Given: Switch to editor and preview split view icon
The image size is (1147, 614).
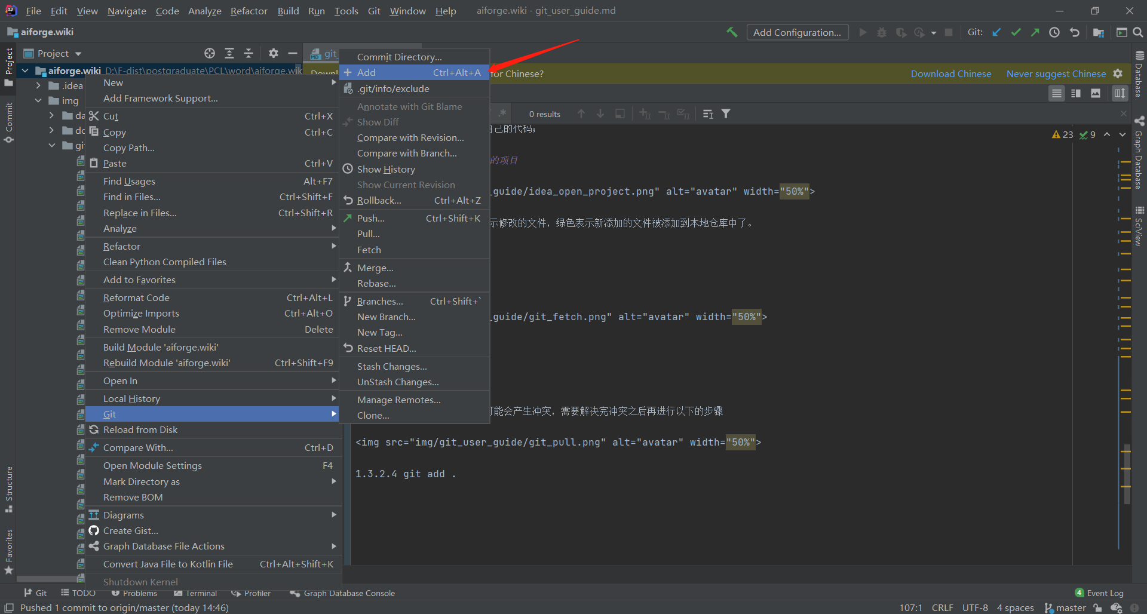Looking at the screenshot, I should 1076,93.
